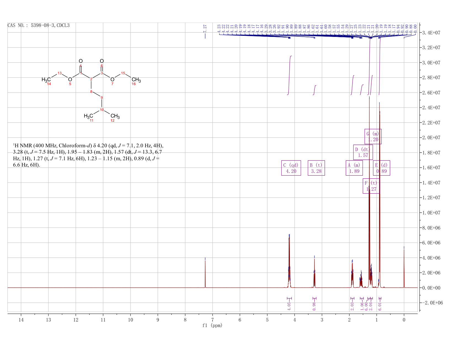Click atom number 15 in the structure

click(123, 73)
